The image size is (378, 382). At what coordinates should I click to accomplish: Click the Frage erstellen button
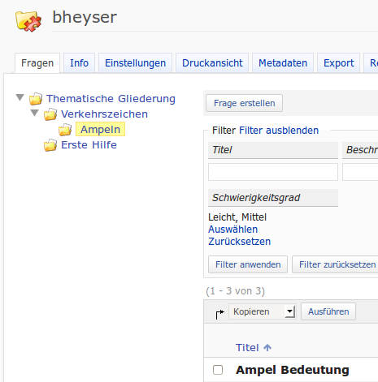click(x=244, y=103)
